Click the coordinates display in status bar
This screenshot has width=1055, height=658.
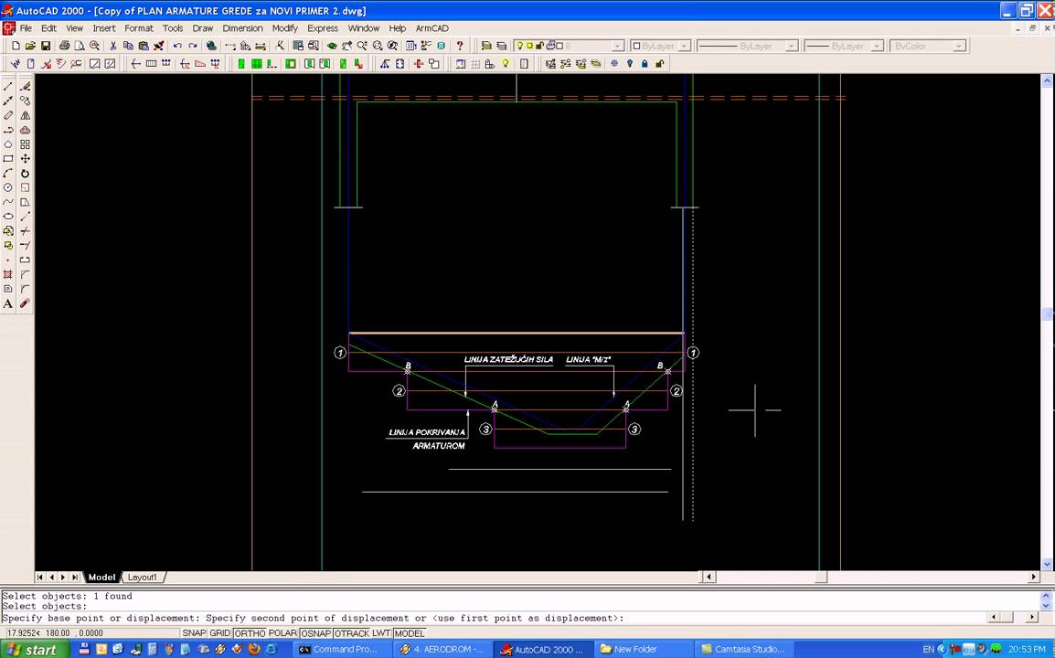91,633
